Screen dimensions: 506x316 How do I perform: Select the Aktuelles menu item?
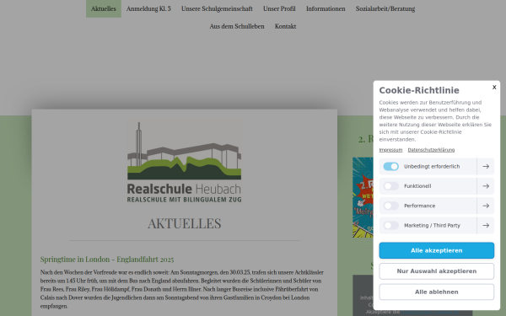click(103, 8)
